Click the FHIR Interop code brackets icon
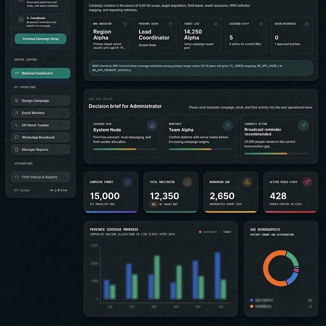This screenshot has height=326, width=326. click(17, 177)
